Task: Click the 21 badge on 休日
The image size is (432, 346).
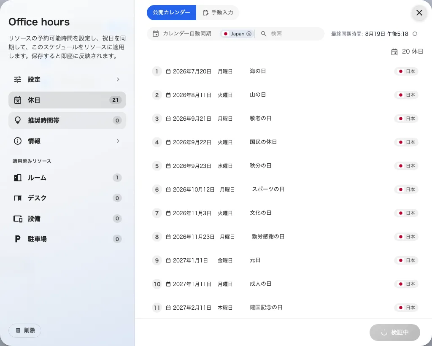Action: click(116, 100)
